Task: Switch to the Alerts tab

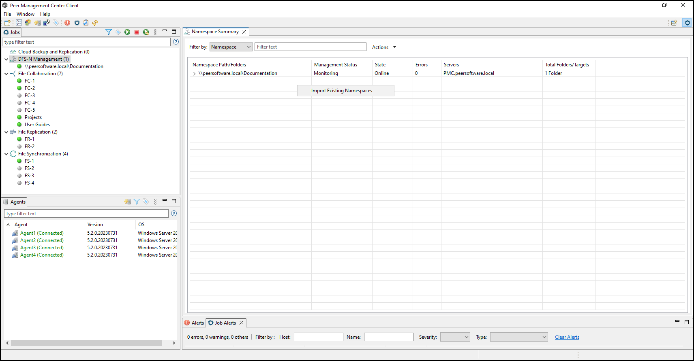Action: (x=194, y=323)
